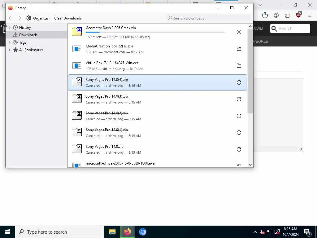Viewport: 317px width, 238px height.
Task: Retry download of Sony Vegas Pro 14.0(1).zip
Action: click(x=239, y=133)
